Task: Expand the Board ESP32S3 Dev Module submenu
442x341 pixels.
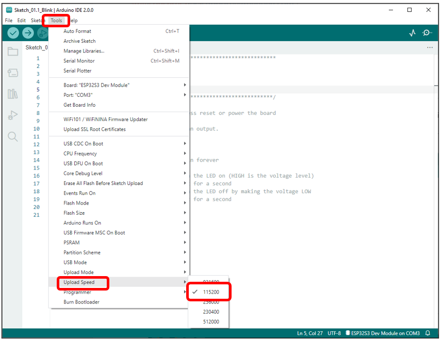Action: (119, 85)
